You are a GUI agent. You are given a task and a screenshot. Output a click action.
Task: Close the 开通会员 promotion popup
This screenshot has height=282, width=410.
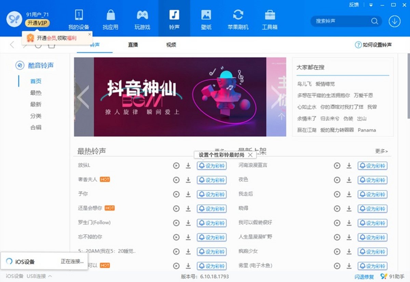(x=90, y=34)
